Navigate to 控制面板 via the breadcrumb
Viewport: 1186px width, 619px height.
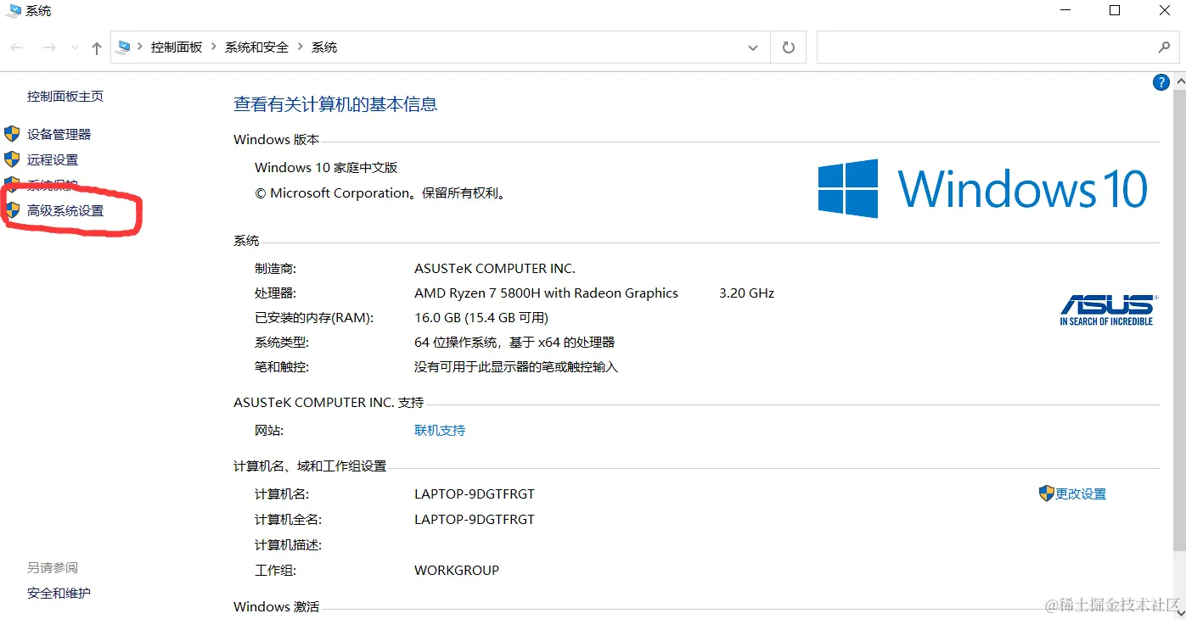[x=177, y=47]
